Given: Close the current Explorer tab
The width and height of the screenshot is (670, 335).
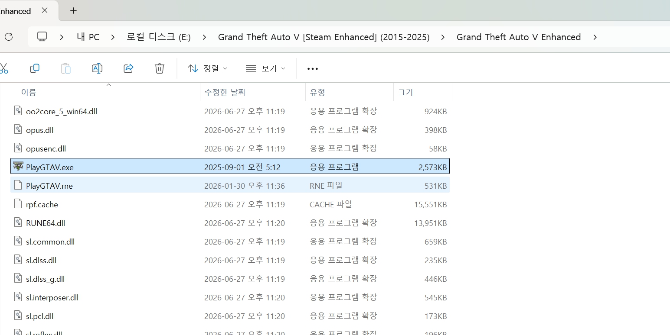Looking at the screenshot, I should tap(45, 10).
